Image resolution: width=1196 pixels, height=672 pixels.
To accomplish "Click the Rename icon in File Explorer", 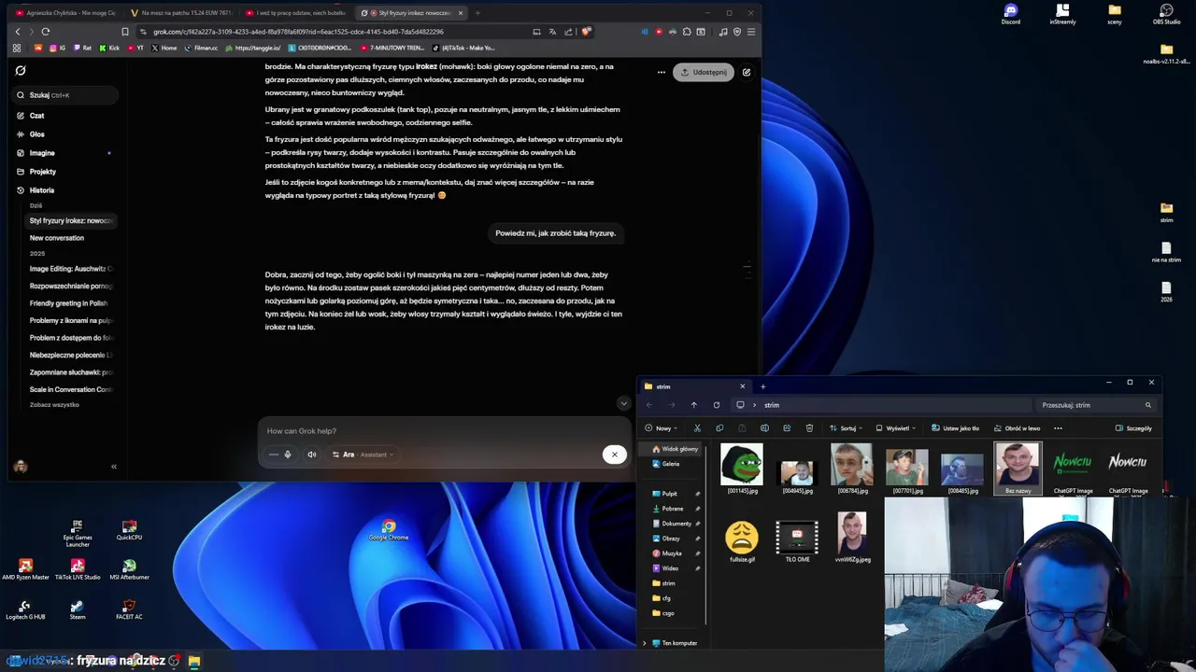I will [x=764, y=428].
